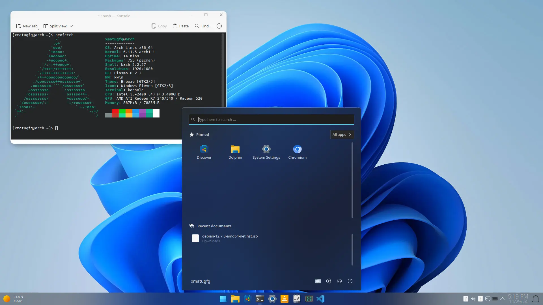Click the Discover pinned app in the launcher
This screenshot has height=305, width=543.
(x=204, y=152)
